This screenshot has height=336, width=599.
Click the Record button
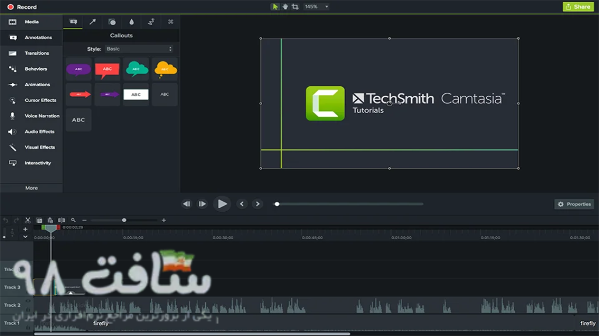coord(22,7)
